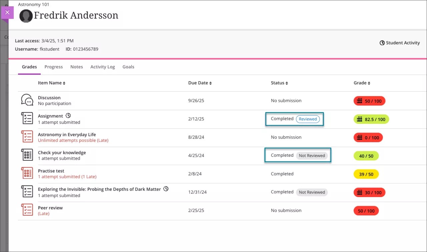Select the red Astronomy in Everyday Life assignment icon
Viewport: 427px width, 252px height.
(x=27, y=136)
